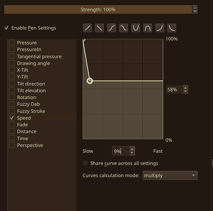
Task: Select the Rotation label in list
Action: point(27,97)
